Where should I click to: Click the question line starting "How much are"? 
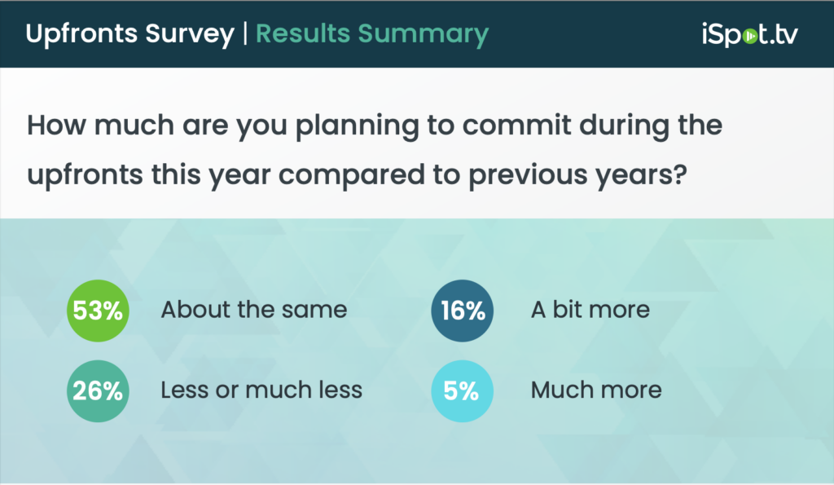(375, 129)
